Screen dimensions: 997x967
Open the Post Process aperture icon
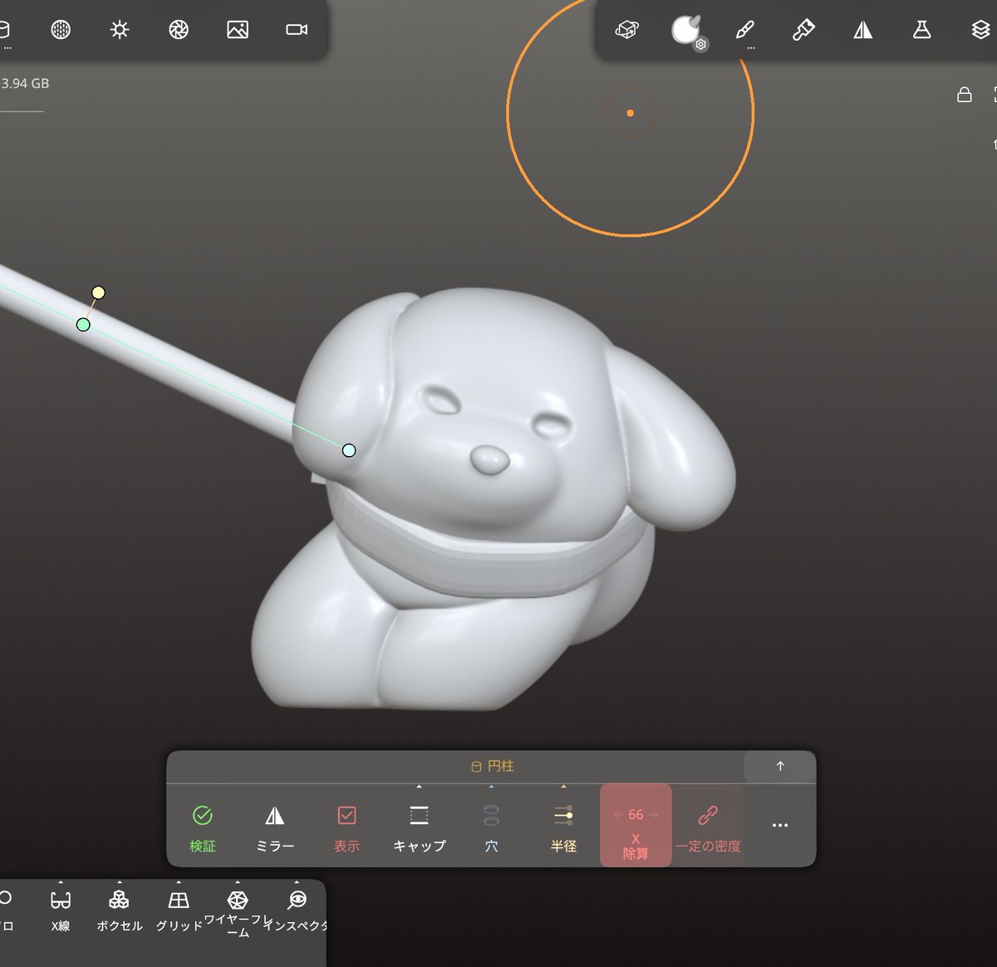pos(179,30)
